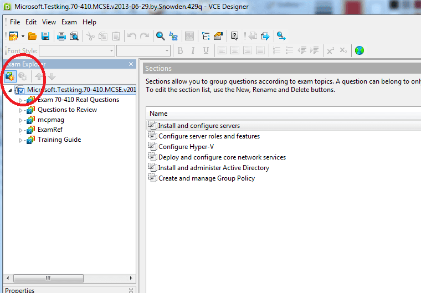Click the tree list view toolbar icon

pos(206,36)
